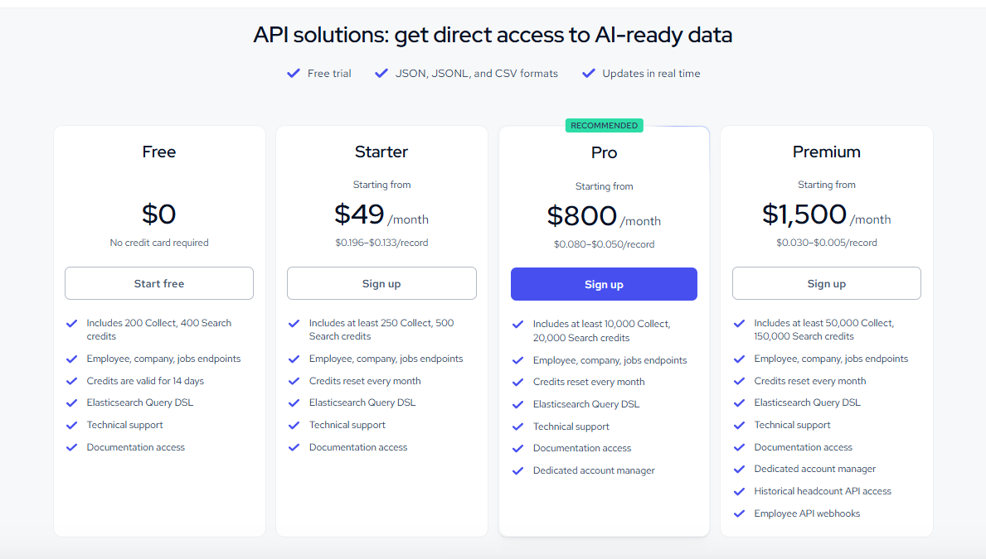Click No credit card required text
The image size is (986, 559).
click(x=158, y=243)
